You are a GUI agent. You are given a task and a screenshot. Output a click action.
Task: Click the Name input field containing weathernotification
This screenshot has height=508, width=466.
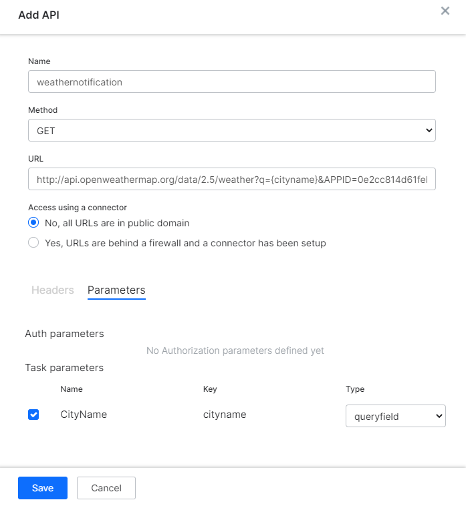point(231,81)
